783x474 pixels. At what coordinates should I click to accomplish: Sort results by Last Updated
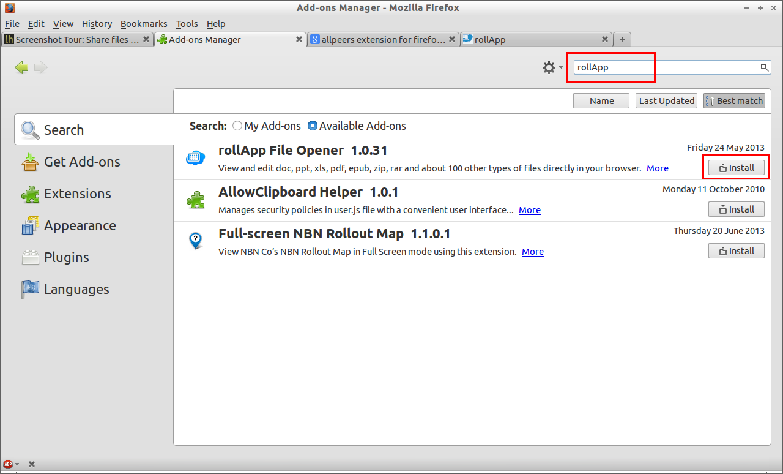point(667,101)
